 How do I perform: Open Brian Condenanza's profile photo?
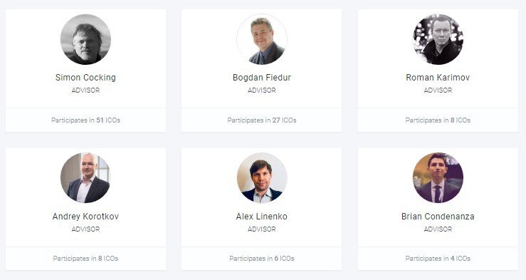pyautogui.click(x=438, y=178)
